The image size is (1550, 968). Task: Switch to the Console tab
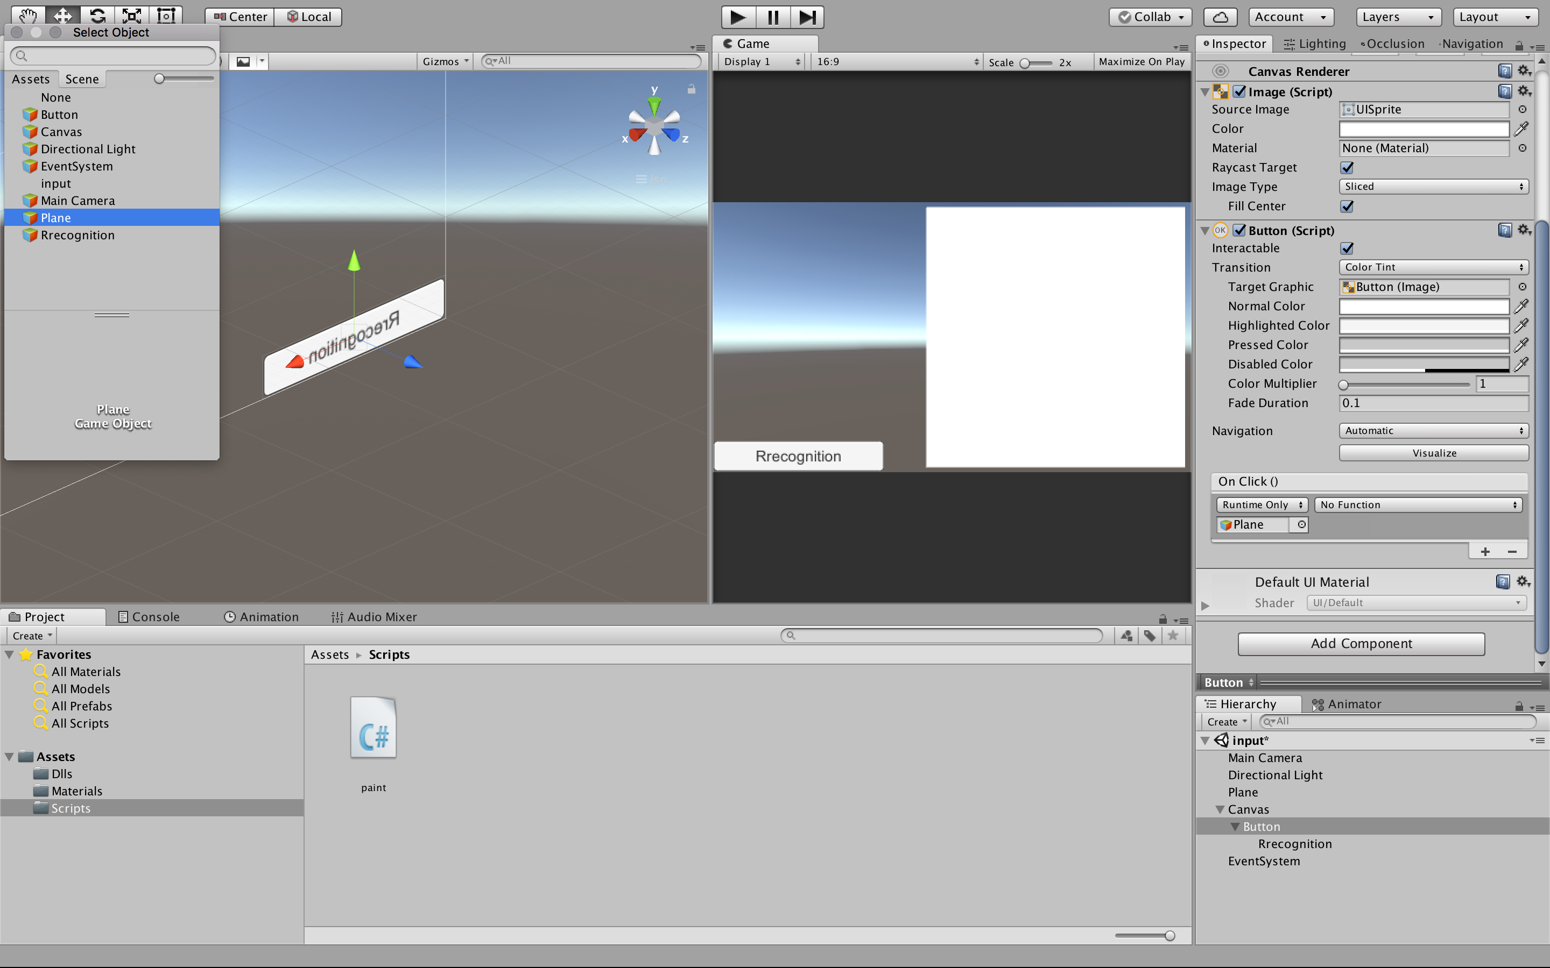(149, 616)
